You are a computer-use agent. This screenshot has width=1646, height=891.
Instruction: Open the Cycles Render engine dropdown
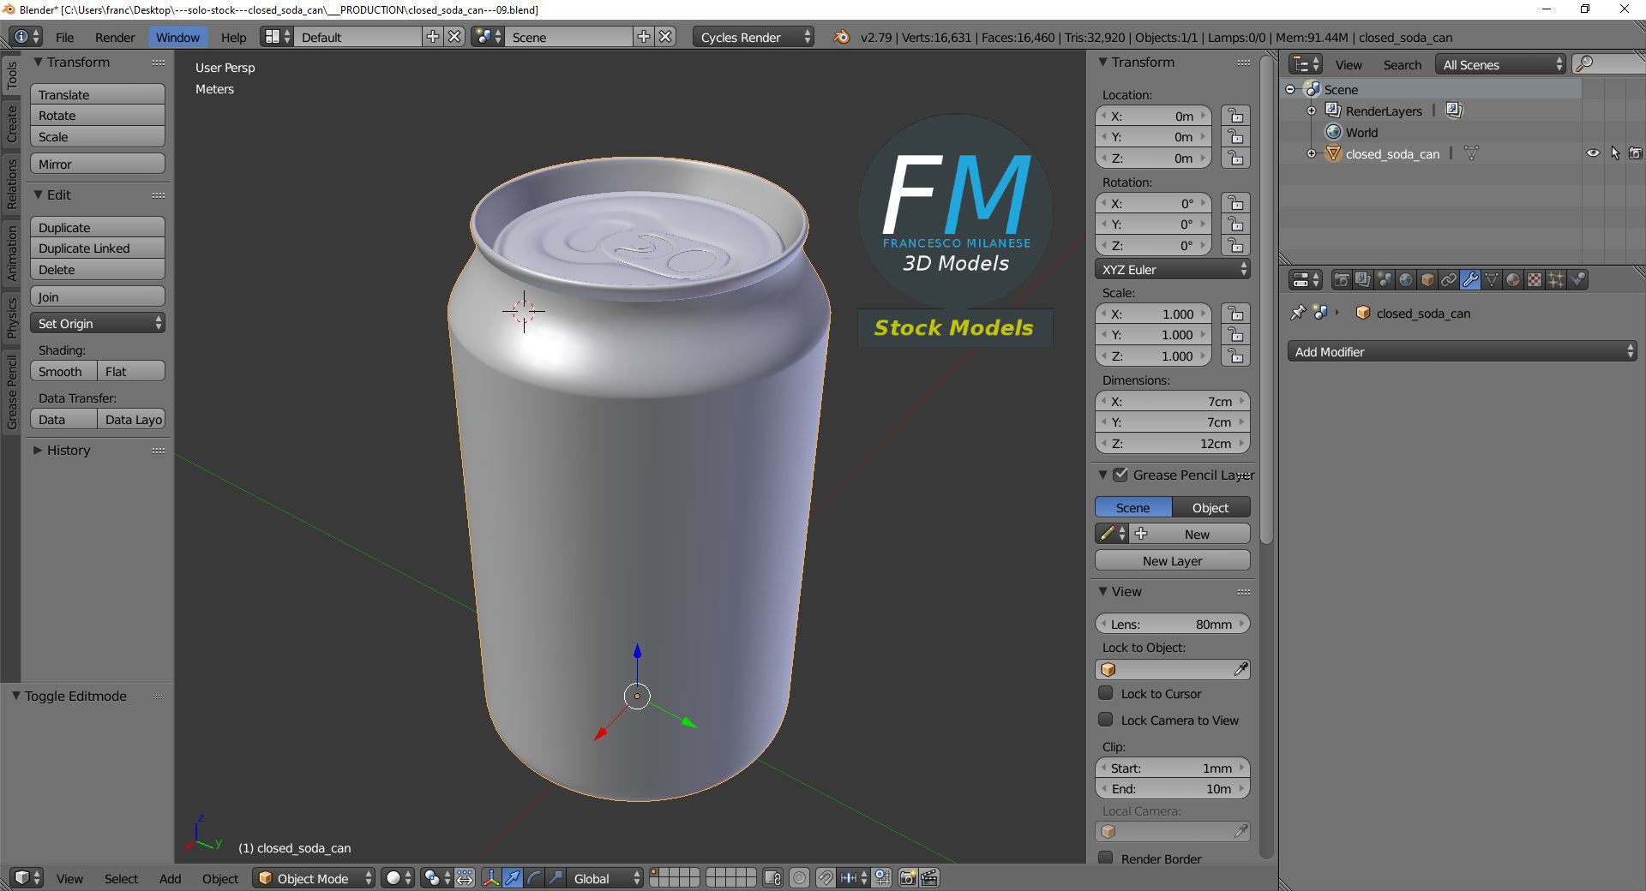click(x=754, y=37)
